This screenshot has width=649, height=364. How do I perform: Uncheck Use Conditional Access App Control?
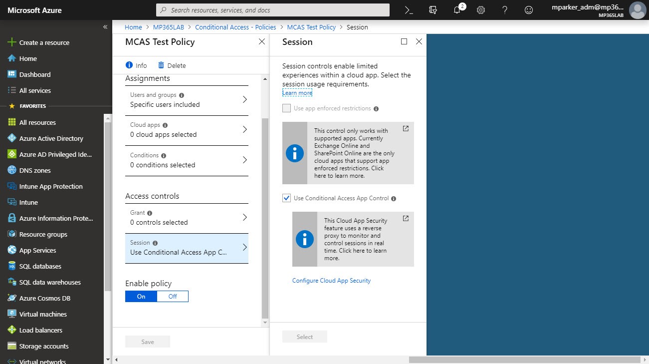pos(286,198)
